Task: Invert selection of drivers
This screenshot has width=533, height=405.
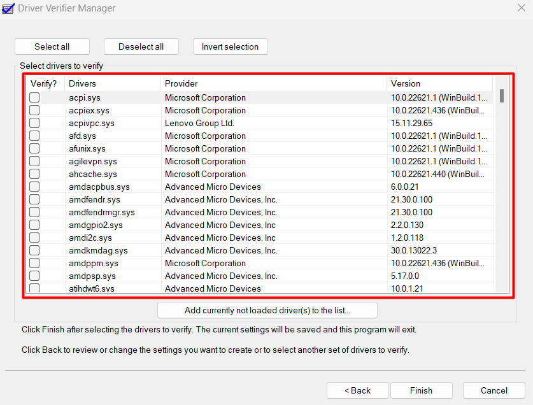Action: [x=230, y=46]
